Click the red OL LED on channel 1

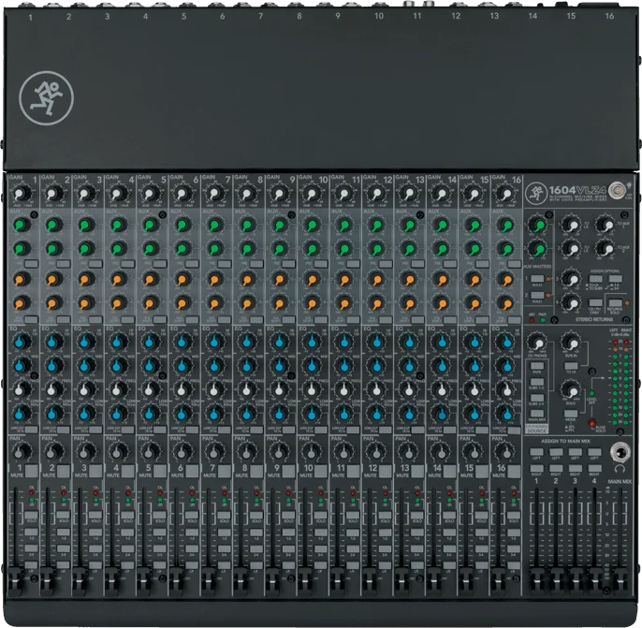31,492
